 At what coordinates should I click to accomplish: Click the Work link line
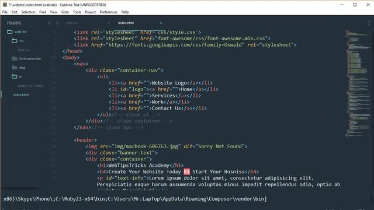click(149, 102)
